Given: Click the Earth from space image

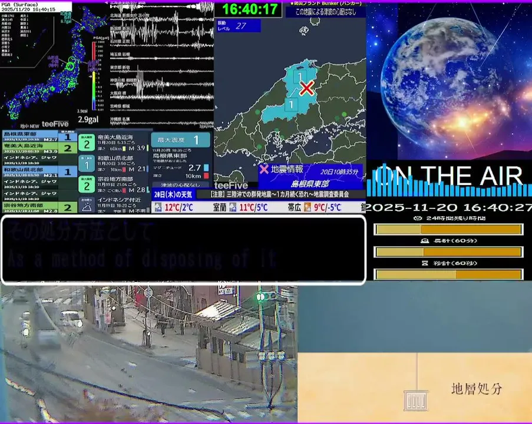Looking at the screenshot, I should coord(449,81).
